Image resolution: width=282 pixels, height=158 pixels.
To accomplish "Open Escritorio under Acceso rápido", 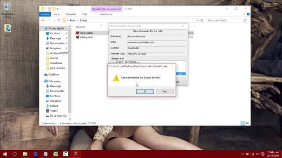I will [55, 33].
